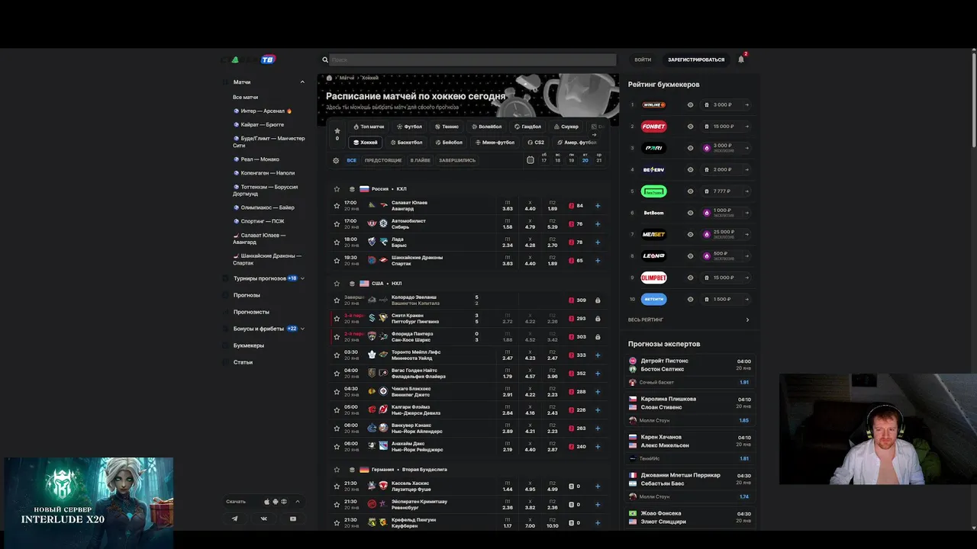977x549 pixels.
Task: Click the favorites star counter box
Action: pyautogui.click(x=337, y=133)
